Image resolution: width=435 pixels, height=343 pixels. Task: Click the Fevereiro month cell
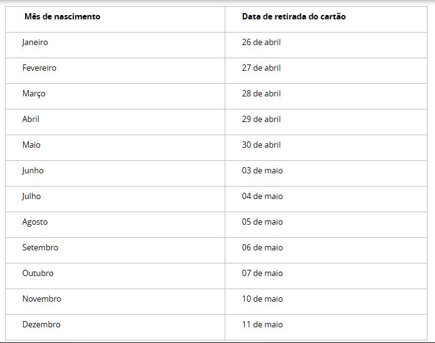point(39,68)
